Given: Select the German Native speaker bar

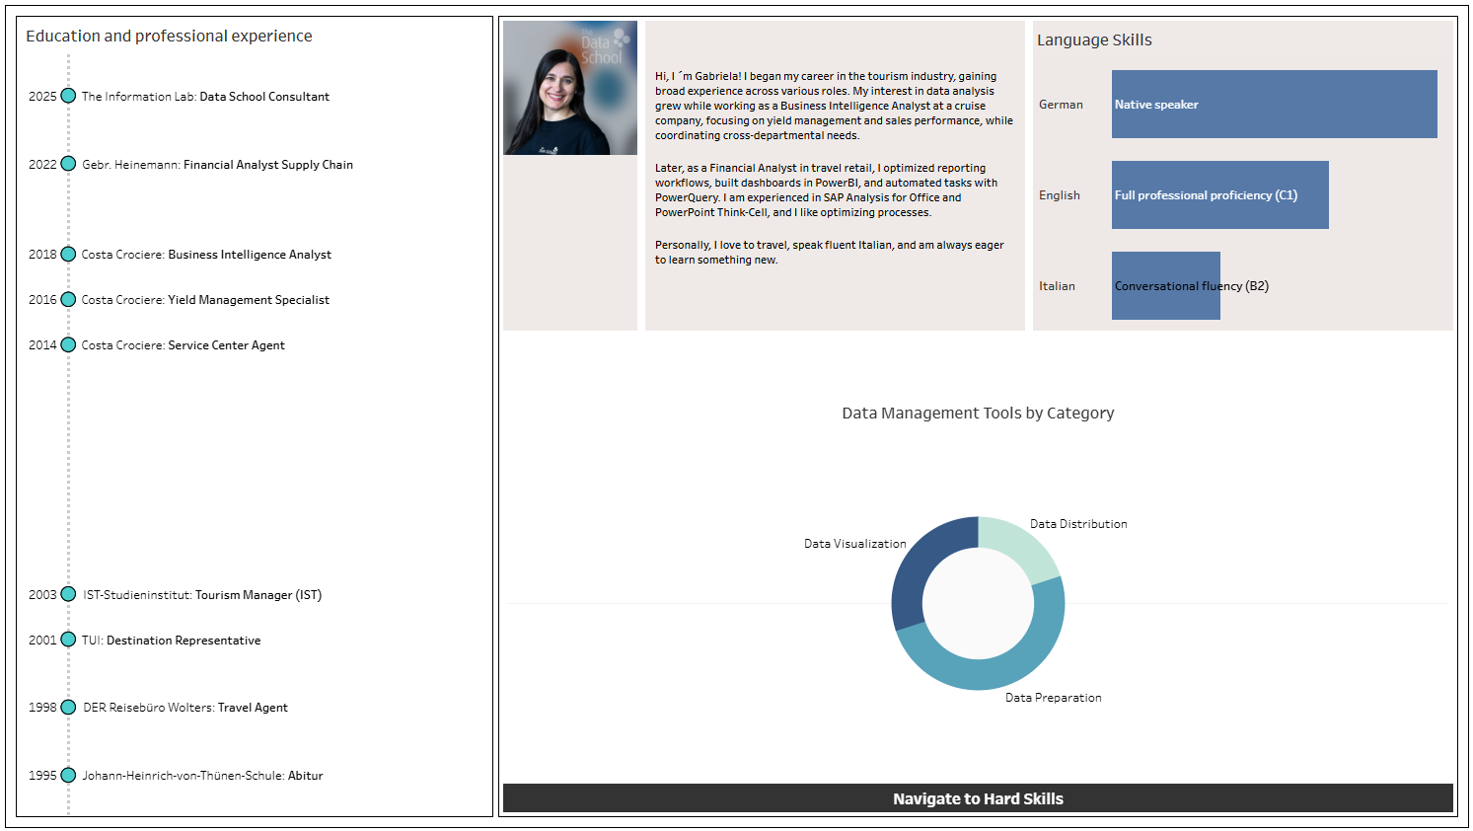Looking at the screenshot, I should click(1274, 104).
